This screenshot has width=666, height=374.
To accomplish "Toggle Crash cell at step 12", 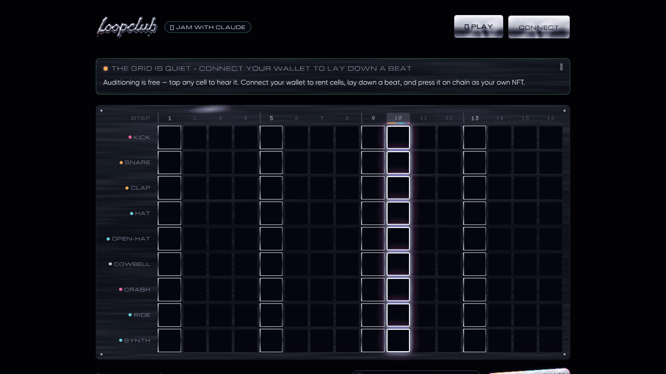I will tap(449, 290).
